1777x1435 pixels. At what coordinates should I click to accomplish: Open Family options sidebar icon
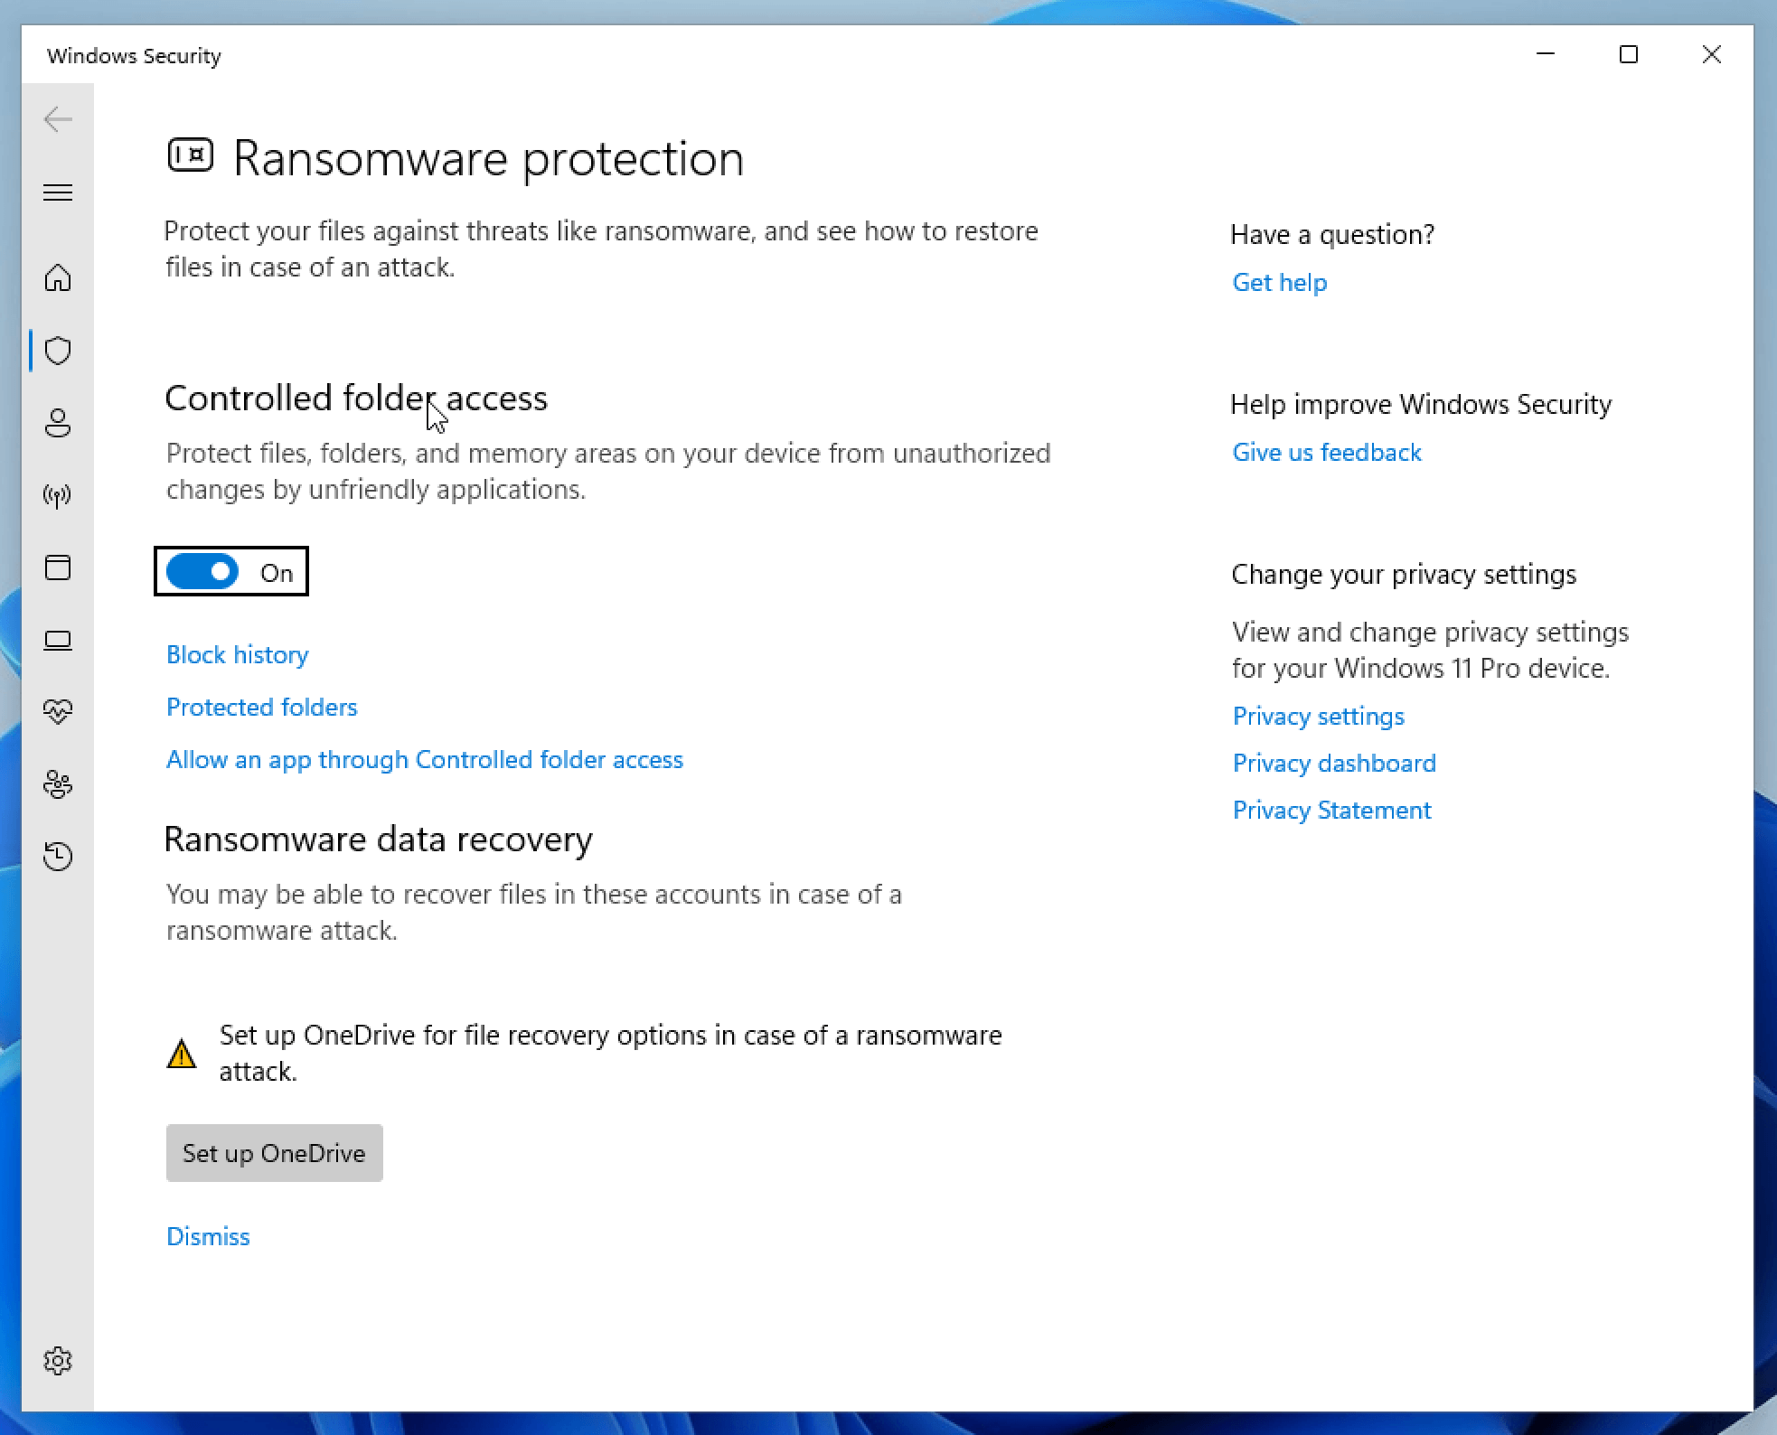point(58,784)
